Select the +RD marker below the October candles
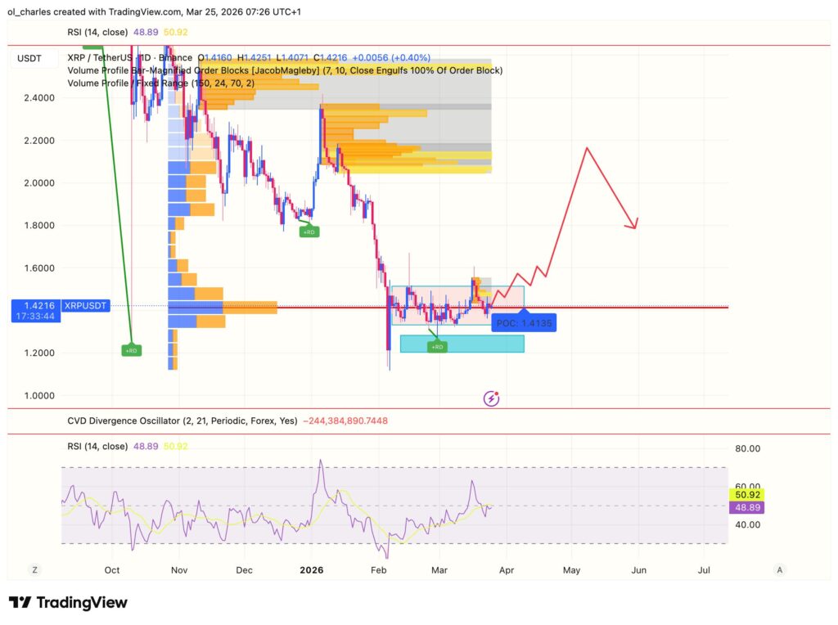The width and height of the screenshot is (838, 625). tap(131, 350)
